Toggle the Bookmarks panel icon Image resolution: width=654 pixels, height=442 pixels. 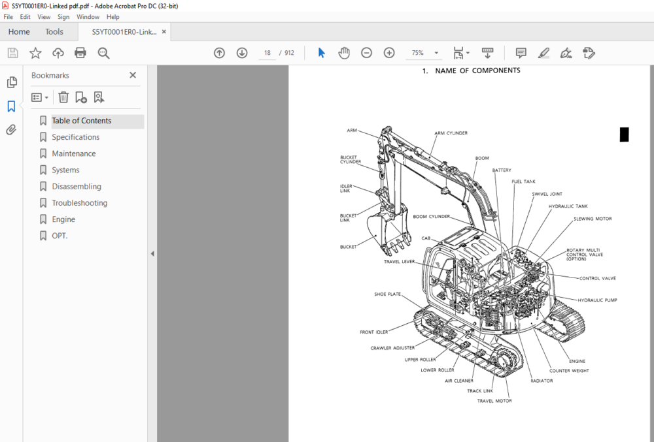point(11,106)
